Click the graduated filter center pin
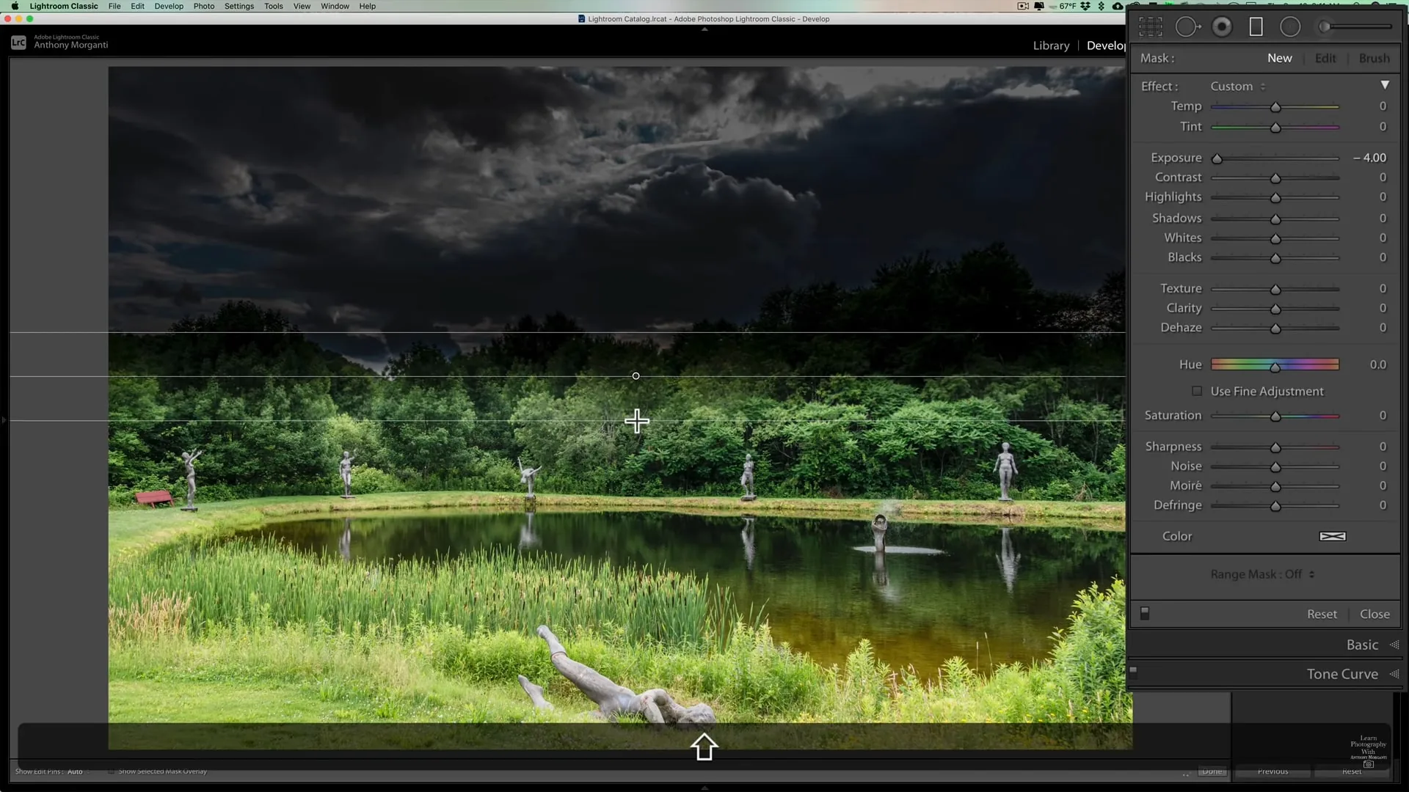The width and height of the screenshot is (1409, 792). pyautogui.click(x=636, y=376)
